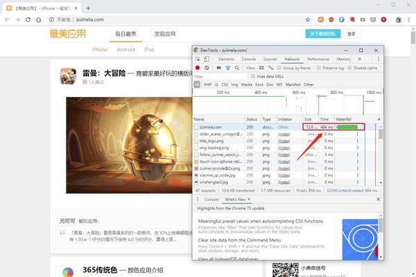Clear the network log
Image resolution: width=416 pixels, height=277 pixels.
[x=207, y=68]
